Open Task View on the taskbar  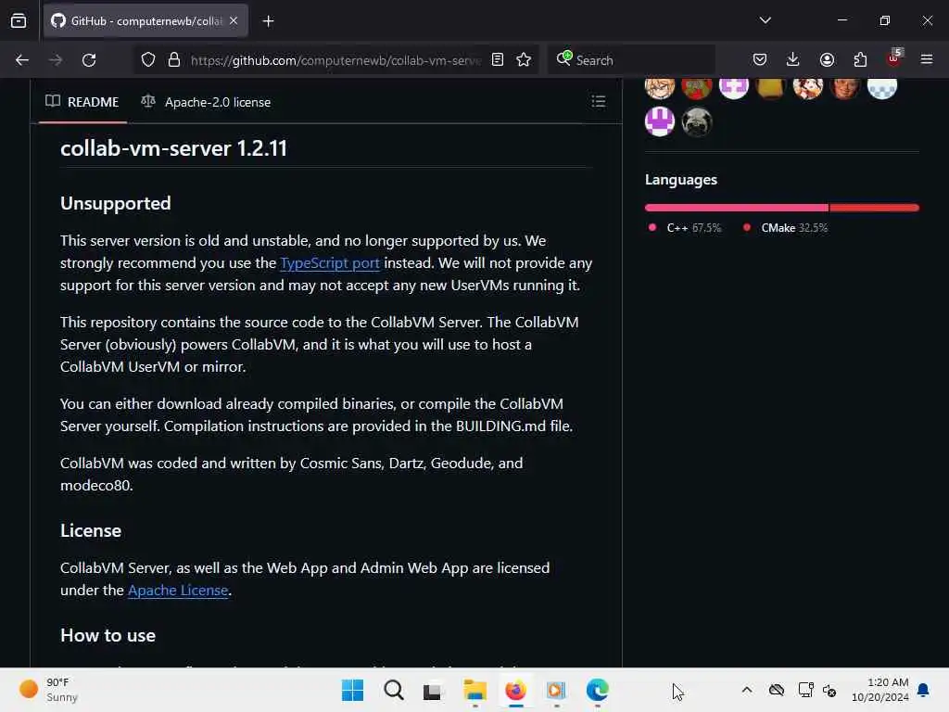tap(432, 690)
